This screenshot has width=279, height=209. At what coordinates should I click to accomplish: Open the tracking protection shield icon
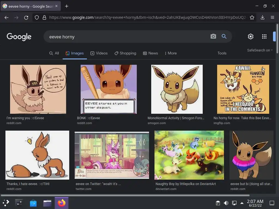point(37,17)
